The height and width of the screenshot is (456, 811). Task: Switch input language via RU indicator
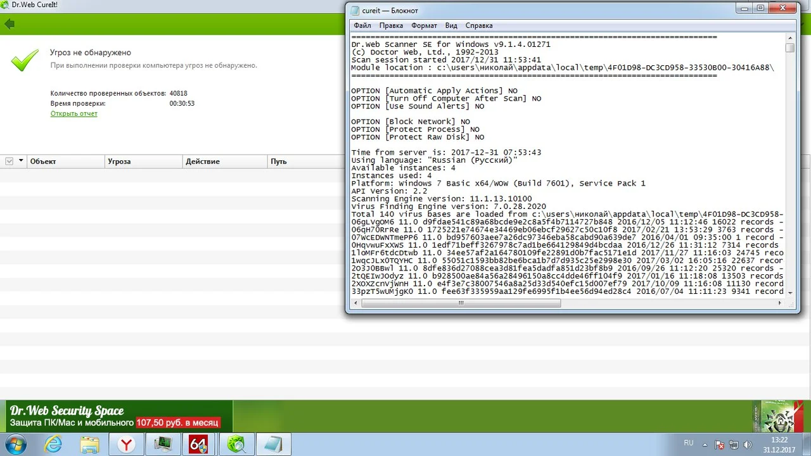(688, 444)
